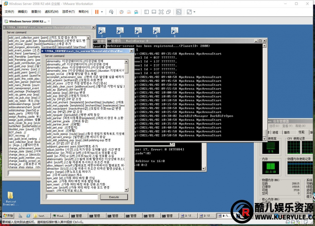Viewport: 315px width, 226px height.
Task: Switch to the test... taskbar item
Action: [x=42, y=216]
